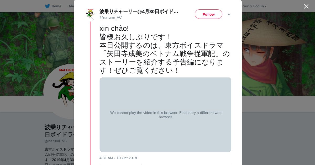Go to Home in the top navigation
Viewport: 315px width, 165px height.
pyautogui.click(x=56, y=6)
